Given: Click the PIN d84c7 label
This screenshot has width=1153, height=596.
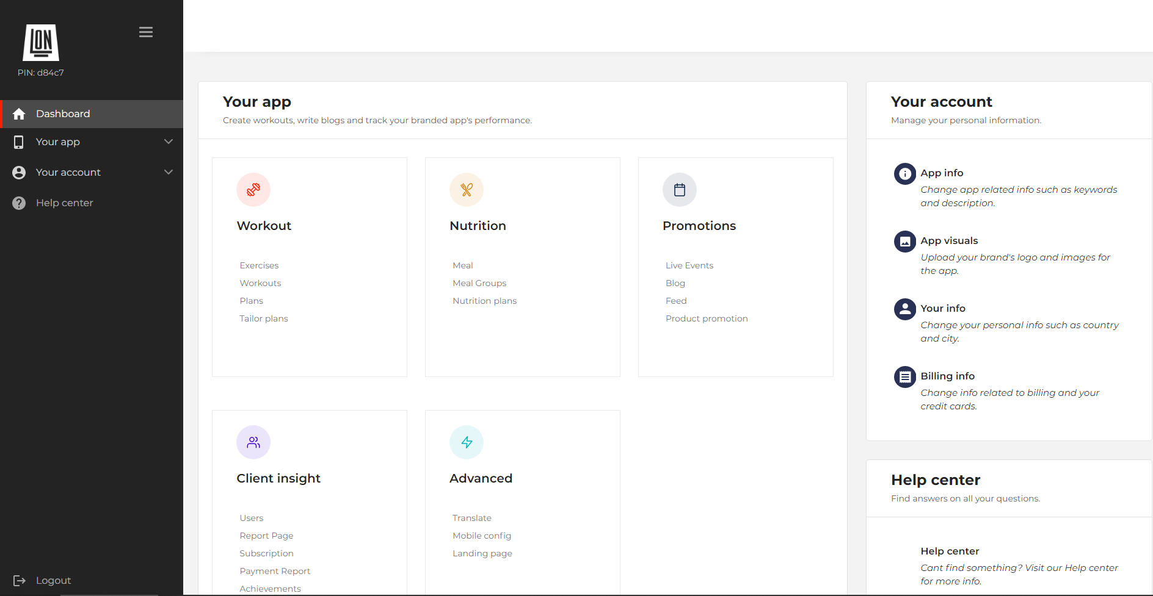Looking at the screenshot, I should pos(40,72).
